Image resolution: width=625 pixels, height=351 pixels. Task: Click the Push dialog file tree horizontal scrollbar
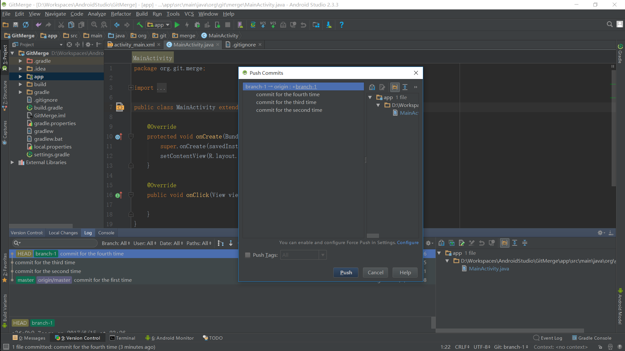coord(373,236)
